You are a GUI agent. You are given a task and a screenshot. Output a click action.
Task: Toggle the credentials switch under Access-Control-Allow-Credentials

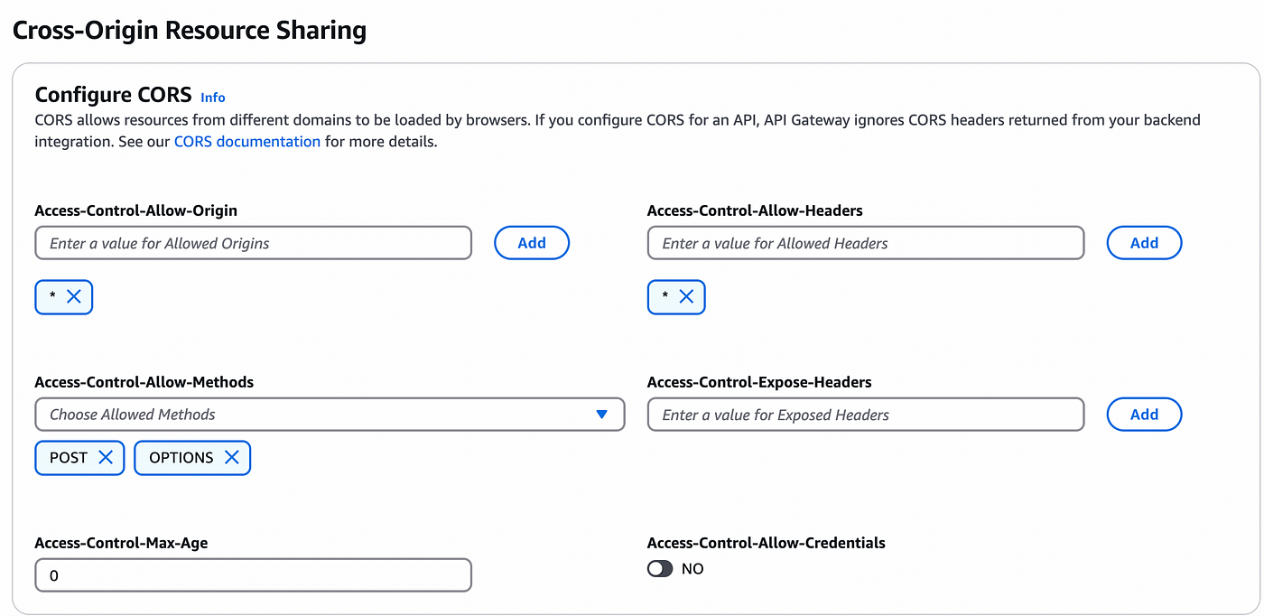(x=660, y=568)
